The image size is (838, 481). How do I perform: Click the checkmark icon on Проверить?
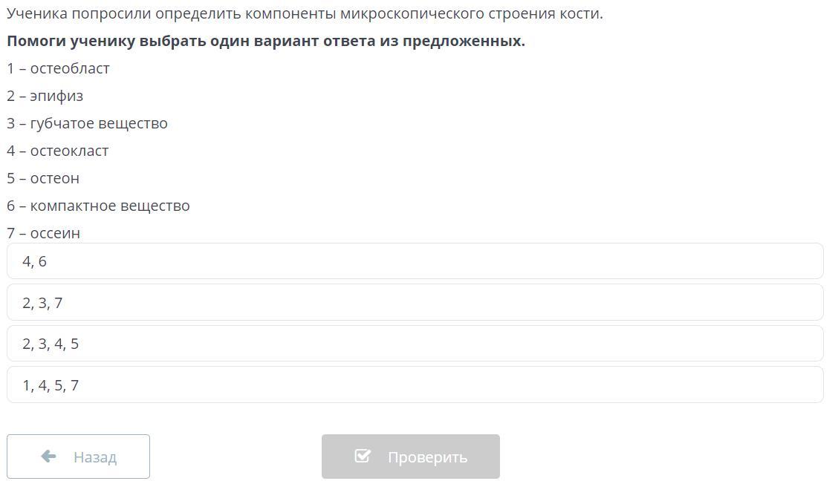[363, 456]
